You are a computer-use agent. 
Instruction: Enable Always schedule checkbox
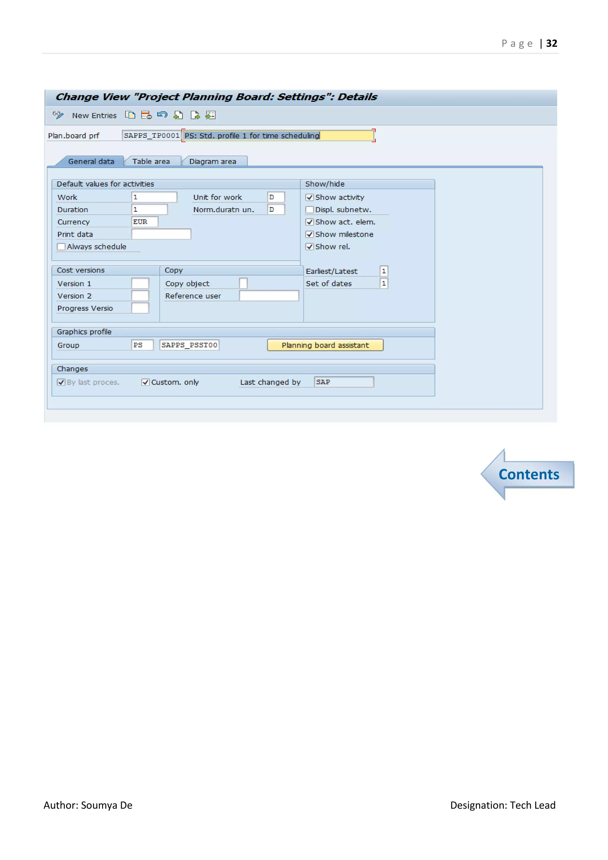point(61,247)
